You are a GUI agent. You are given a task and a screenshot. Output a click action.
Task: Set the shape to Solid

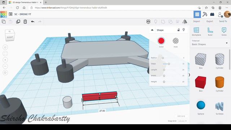pos(161,41)
